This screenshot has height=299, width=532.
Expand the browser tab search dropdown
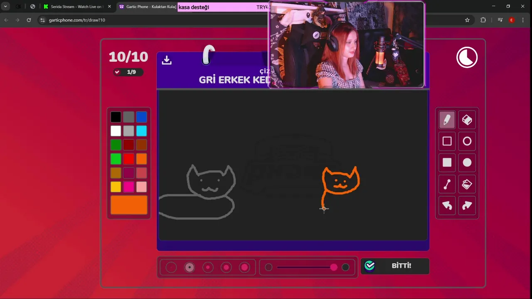point(5,7)
